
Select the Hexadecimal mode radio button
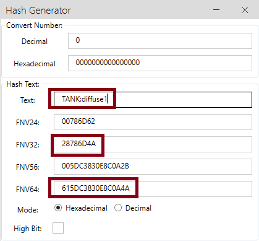tap(58, 208)
